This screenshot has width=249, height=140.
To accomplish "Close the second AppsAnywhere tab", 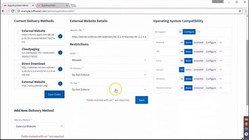I will click(x=67, y=5).
